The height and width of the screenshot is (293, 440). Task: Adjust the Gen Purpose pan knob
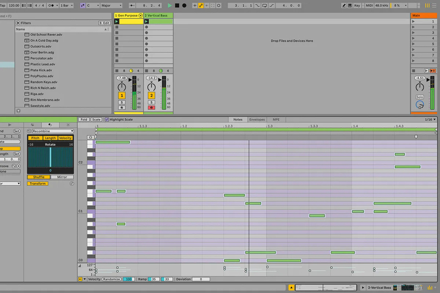[122, 87]
